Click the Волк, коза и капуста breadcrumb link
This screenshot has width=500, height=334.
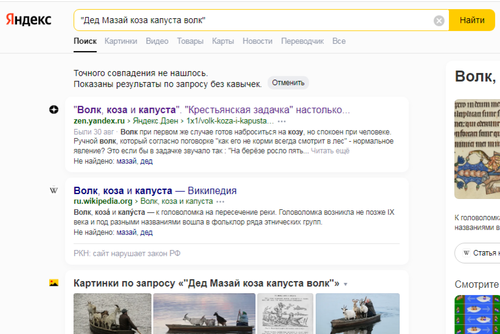click(177, 201)
